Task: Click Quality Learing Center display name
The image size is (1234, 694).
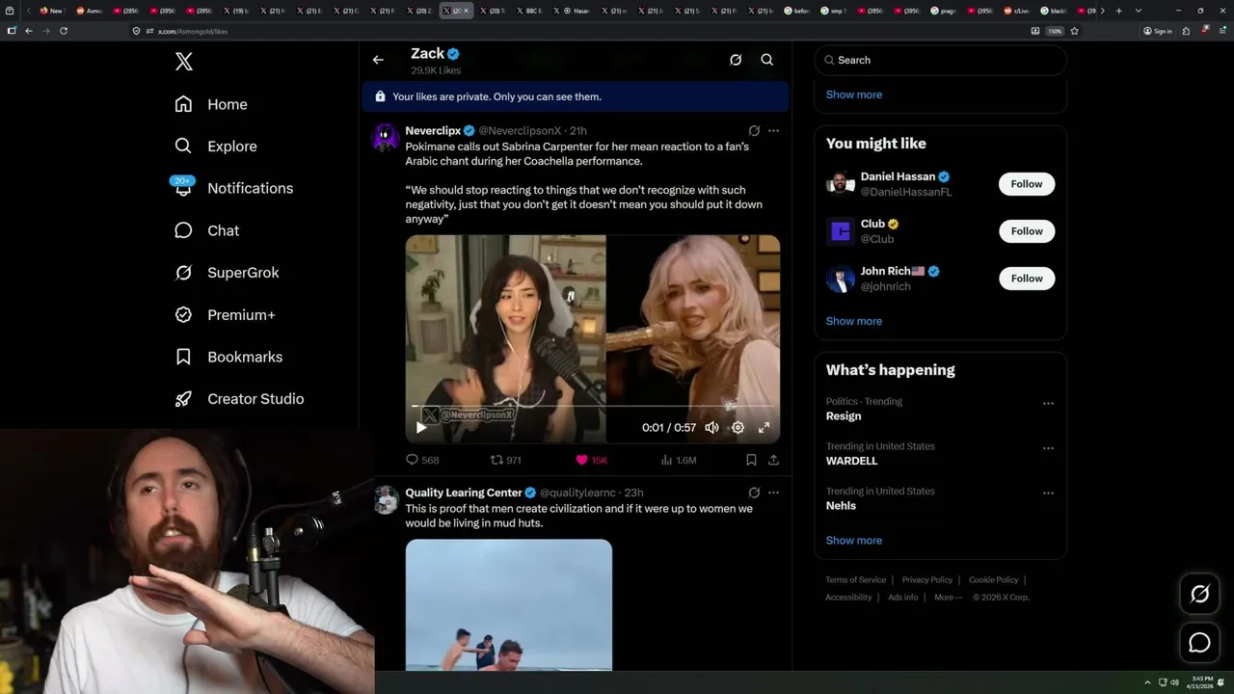Action: click(x=464, y=493)
